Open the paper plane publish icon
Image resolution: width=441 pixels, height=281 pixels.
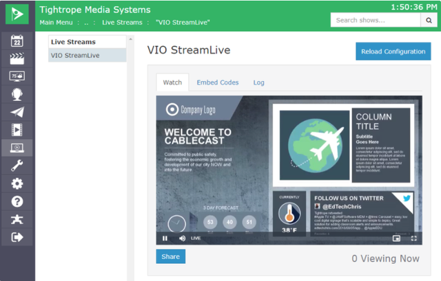(17, 112)
